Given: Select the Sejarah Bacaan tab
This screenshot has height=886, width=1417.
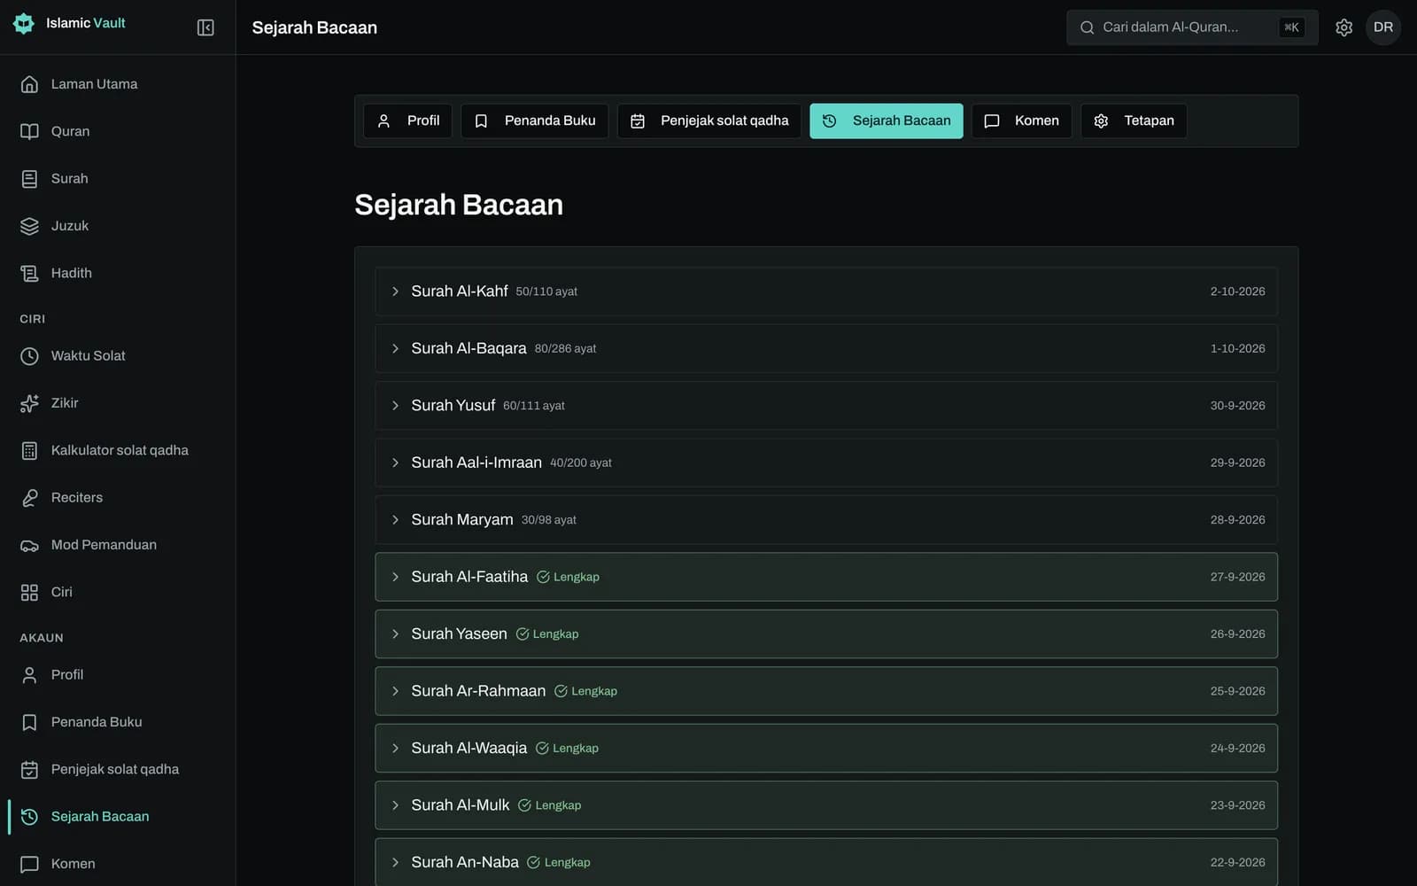Looking at the screenshot, I should 887,120.
